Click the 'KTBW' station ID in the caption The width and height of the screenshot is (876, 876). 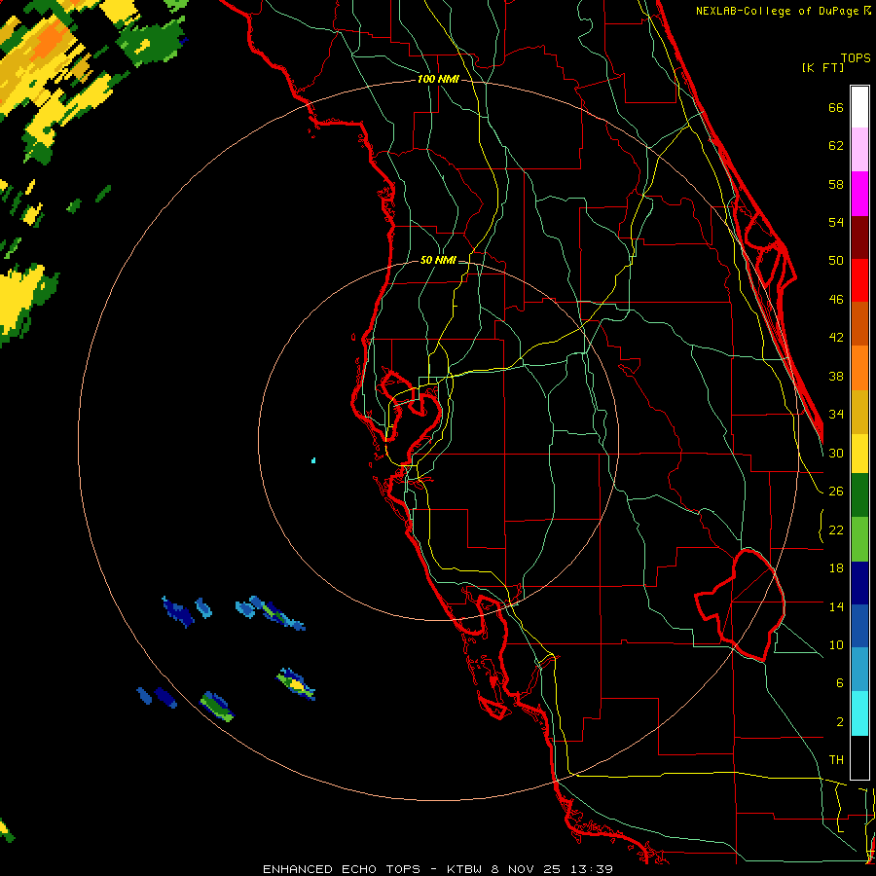tap(465, 869)
